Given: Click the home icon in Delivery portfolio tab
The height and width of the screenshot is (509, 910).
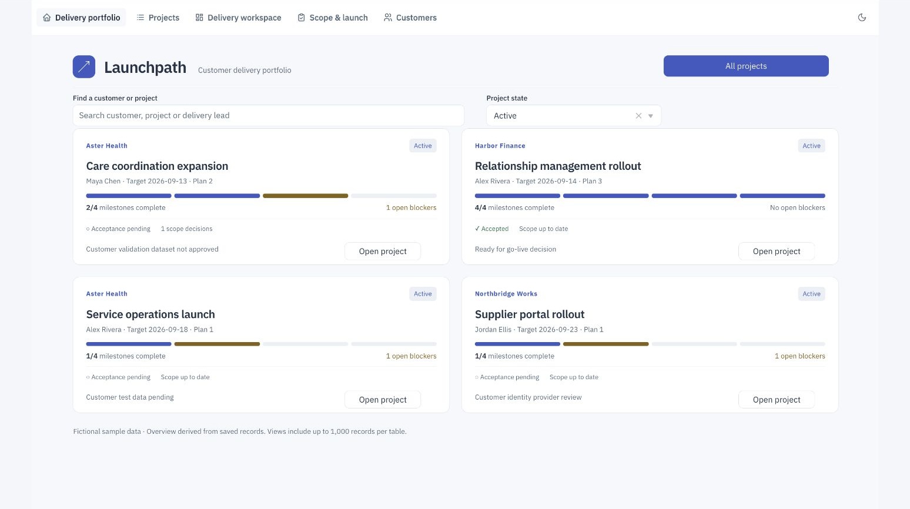Looking at the screenshot, I should coord(47,18).
